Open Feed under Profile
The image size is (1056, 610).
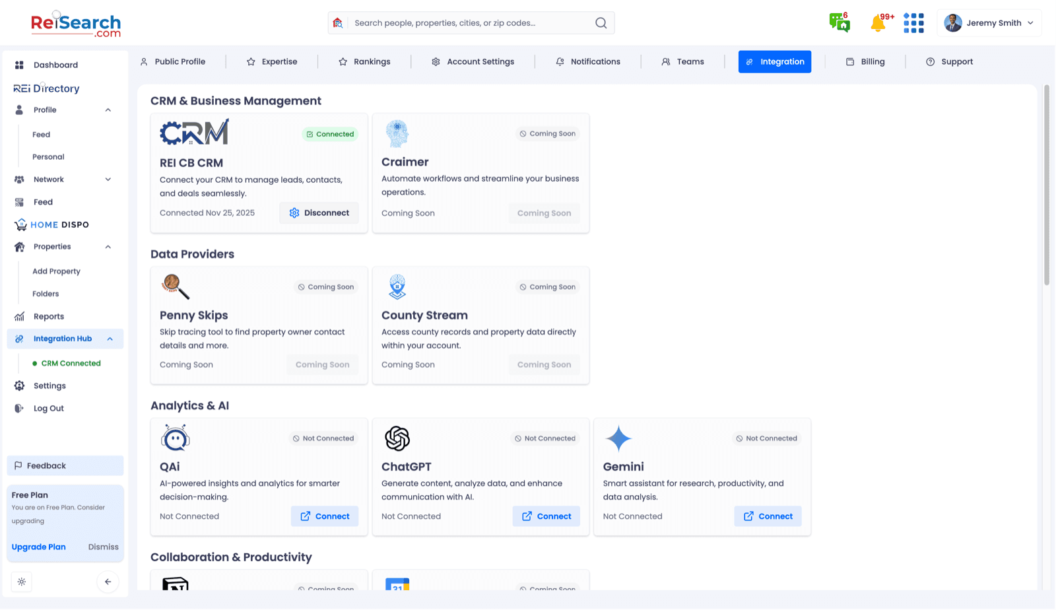click(41, 134)
